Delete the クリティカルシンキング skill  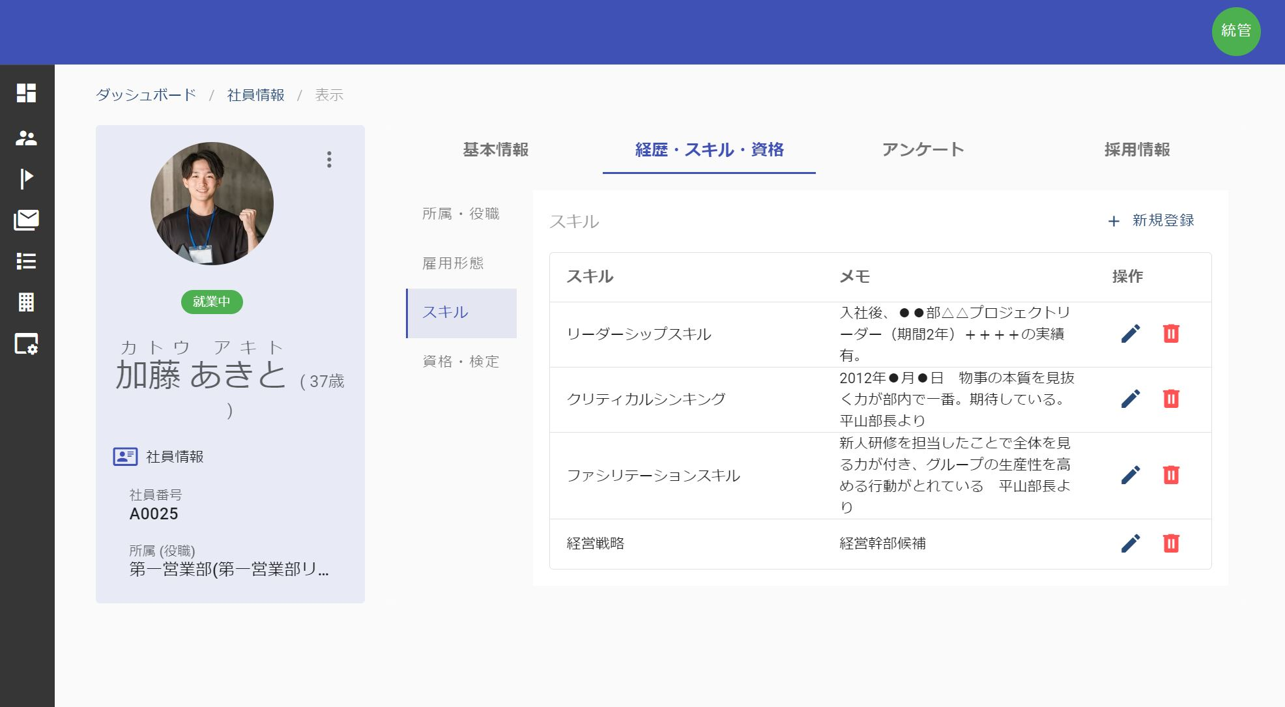point(1171,399)
